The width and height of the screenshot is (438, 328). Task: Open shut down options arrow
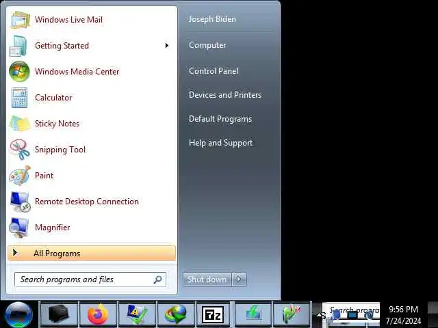[x=239, y=279]
